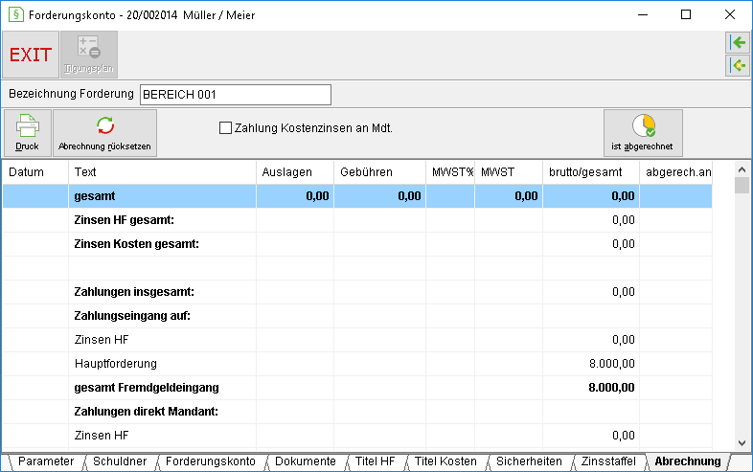Click the vertical scrollbar thumb
The width and height of the screenshot is (753, 472).
tap(742, 186)
